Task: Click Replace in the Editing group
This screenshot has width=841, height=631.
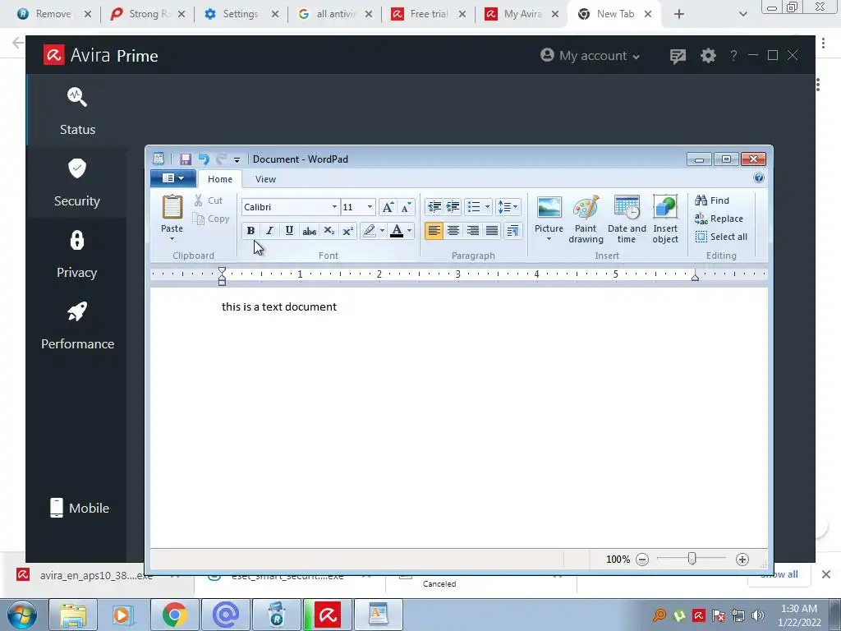Action: [719, 219]
